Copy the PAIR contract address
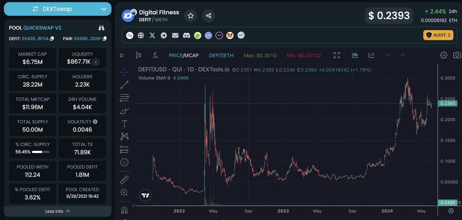The height and width of the screenshot is (220, 462). tap(104, 38)
